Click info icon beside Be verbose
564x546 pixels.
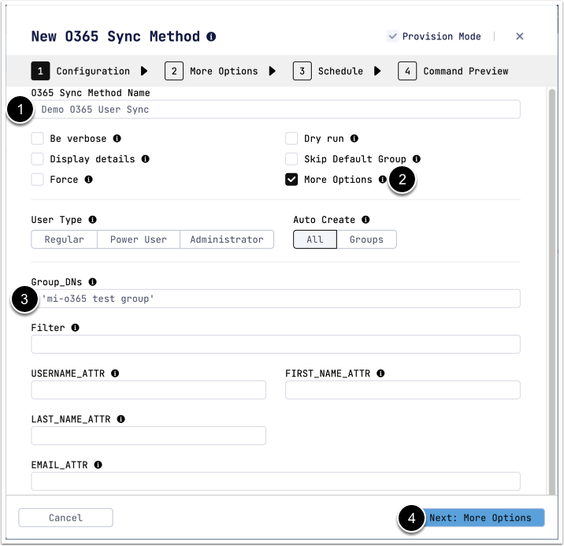coord(117,139)
